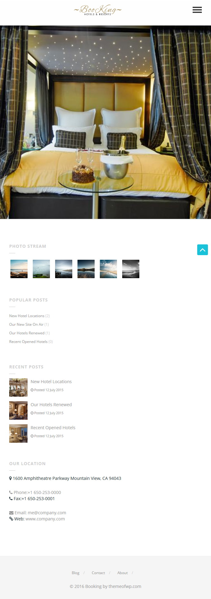
Task: Go to Blog in footer menu
Action: click(75, 573)
